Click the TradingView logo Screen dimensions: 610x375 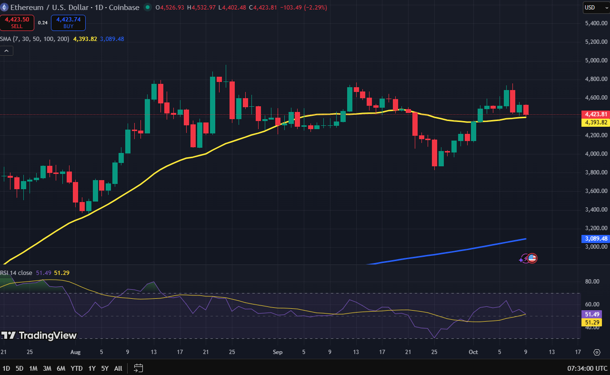click(x=39, y=335)
